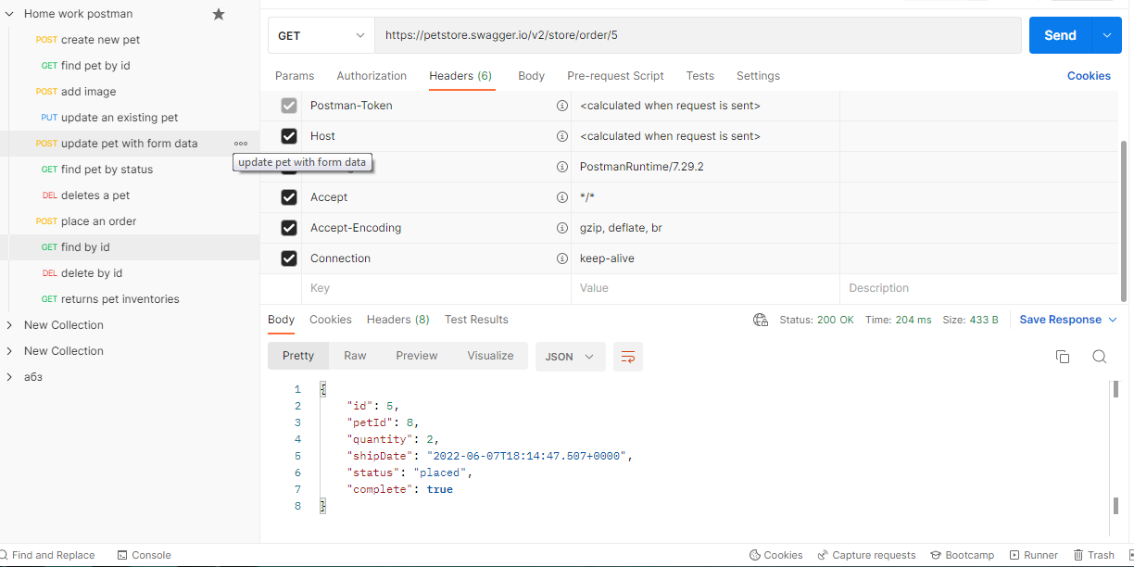
Task: Collapse the Home work postman collection
Action: (10, 13)
